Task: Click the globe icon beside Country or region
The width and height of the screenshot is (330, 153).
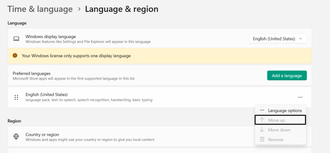Action: click(x=16, y=137)
